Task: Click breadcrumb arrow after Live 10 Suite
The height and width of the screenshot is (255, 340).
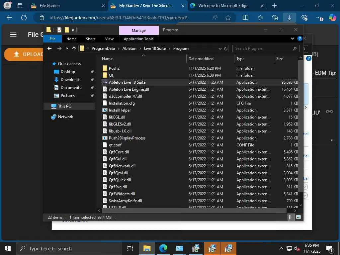Action: (169, 48)
